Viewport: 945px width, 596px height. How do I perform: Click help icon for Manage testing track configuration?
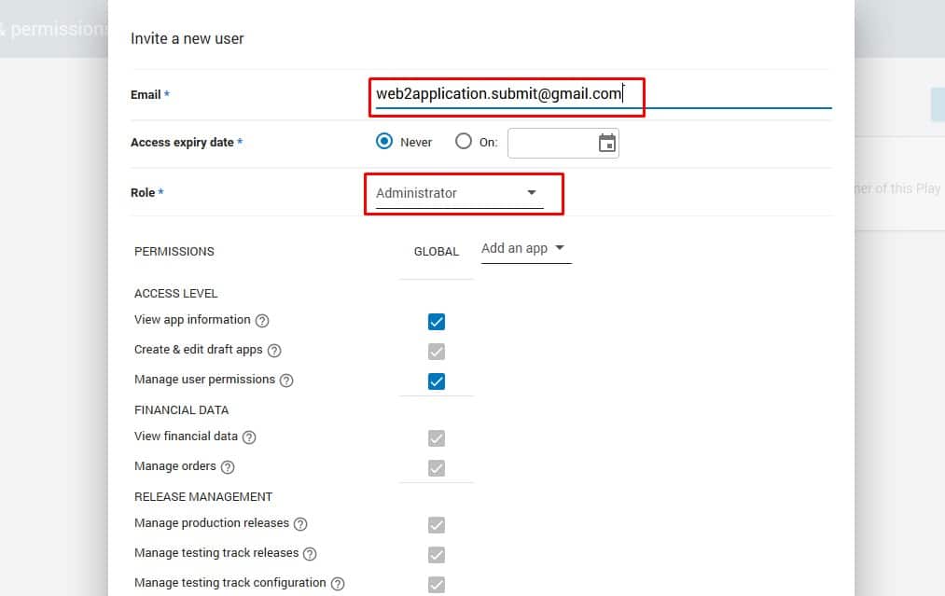pyautogui.click(x=338, y=584)
